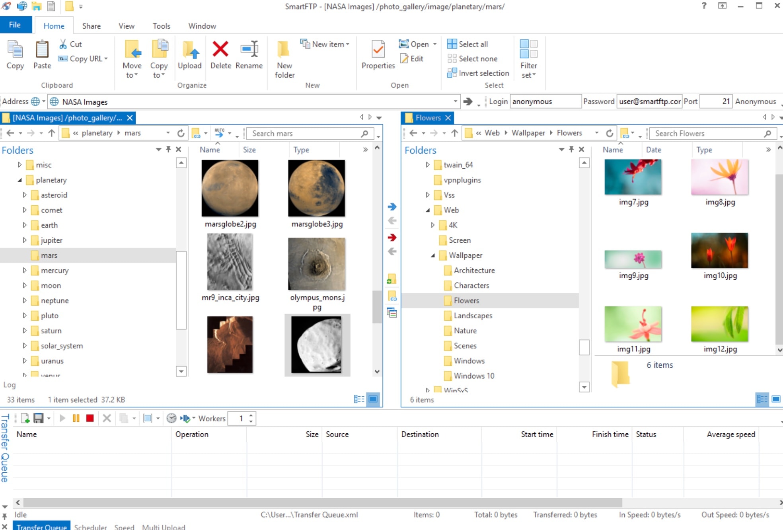Image resolution: width=783 pixels, height=530 pixels.
Task: Toggle thumbnail view in Flowers pane
Action: [x=776, y=399]
